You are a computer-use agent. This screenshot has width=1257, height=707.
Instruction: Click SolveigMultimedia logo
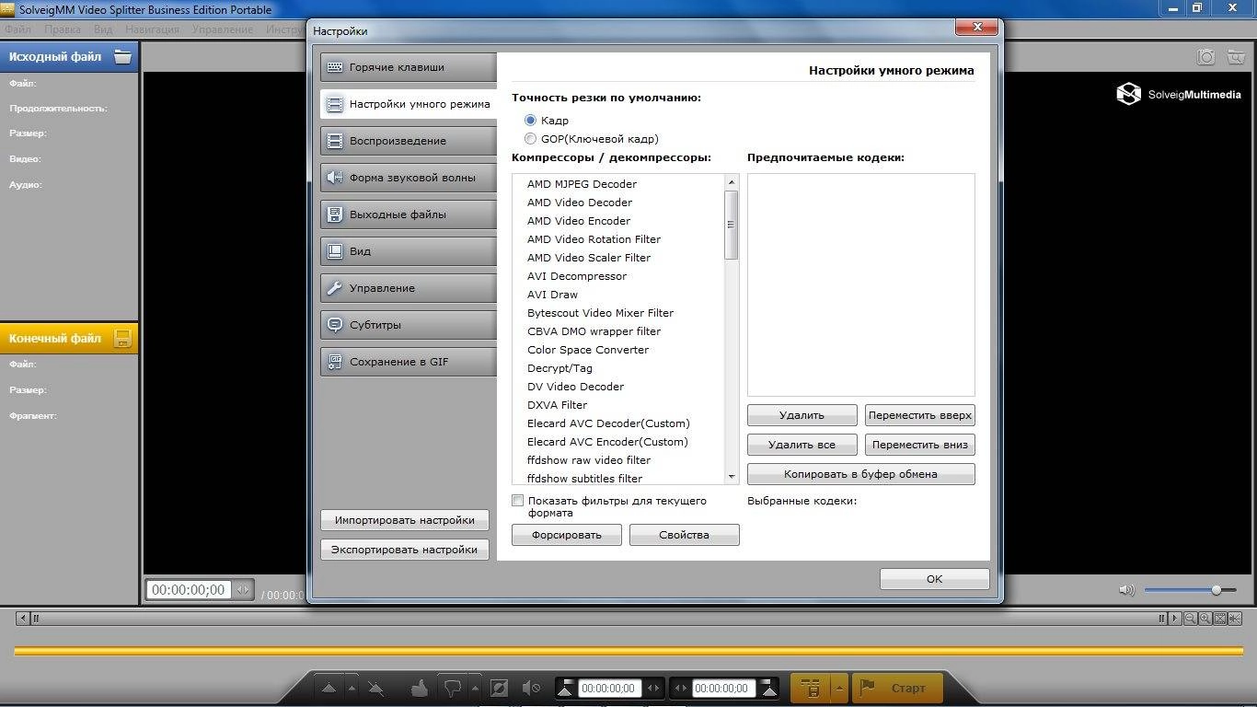pos(1179,94)
